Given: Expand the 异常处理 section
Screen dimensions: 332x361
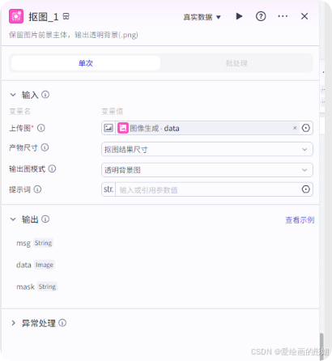Looking at the screenshot, I should point(13,323).
